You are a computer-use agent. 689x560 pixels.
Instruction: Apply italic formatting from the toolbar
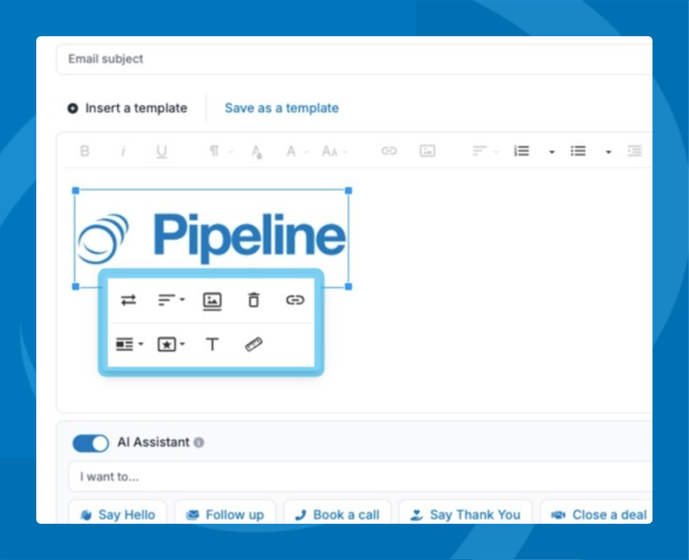123,152
